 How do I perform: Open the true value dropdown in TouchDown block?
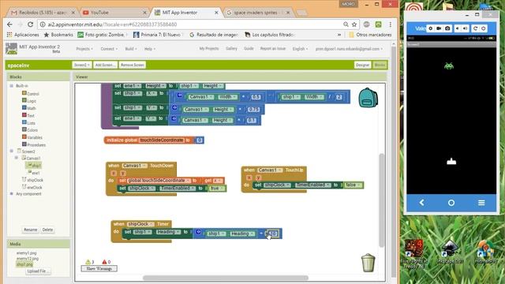click(217, 189)
